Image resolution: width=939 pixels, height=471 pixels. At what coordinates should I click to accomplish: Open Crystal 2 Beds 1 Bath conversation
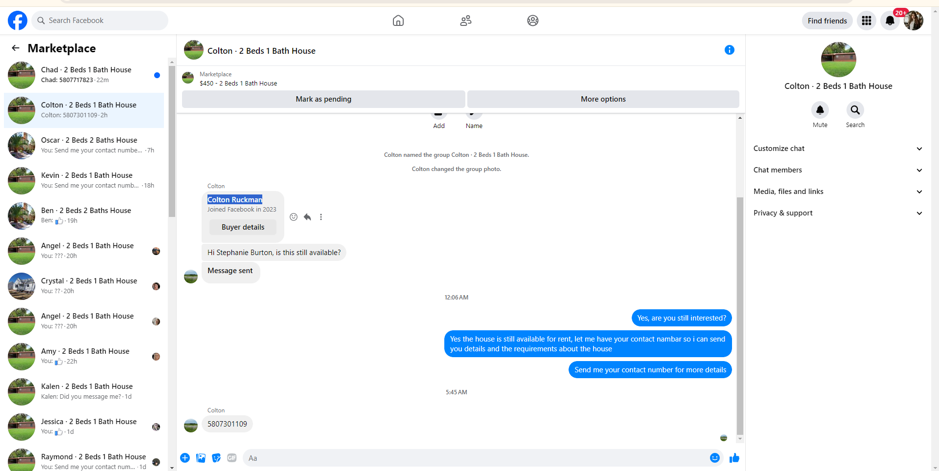[84, 286]
